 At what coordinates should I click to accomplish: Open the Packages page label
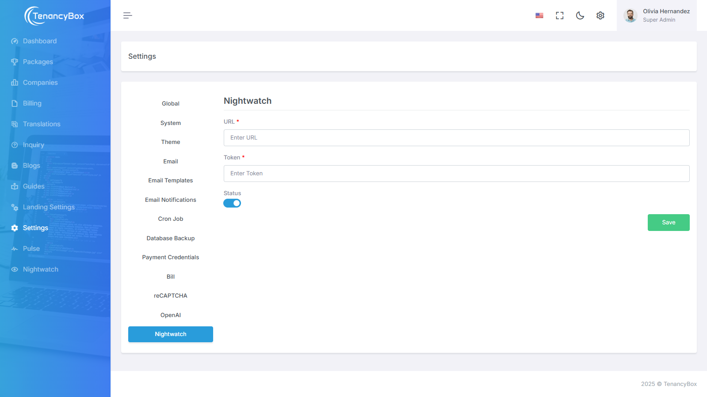[x=38, y=62]
